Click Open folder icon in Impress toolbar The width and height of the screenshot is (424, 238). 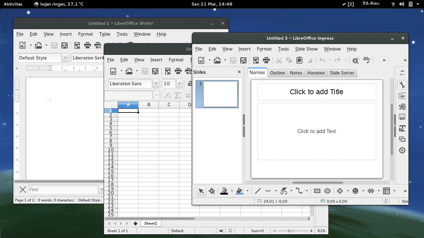[x=217, y=60]
